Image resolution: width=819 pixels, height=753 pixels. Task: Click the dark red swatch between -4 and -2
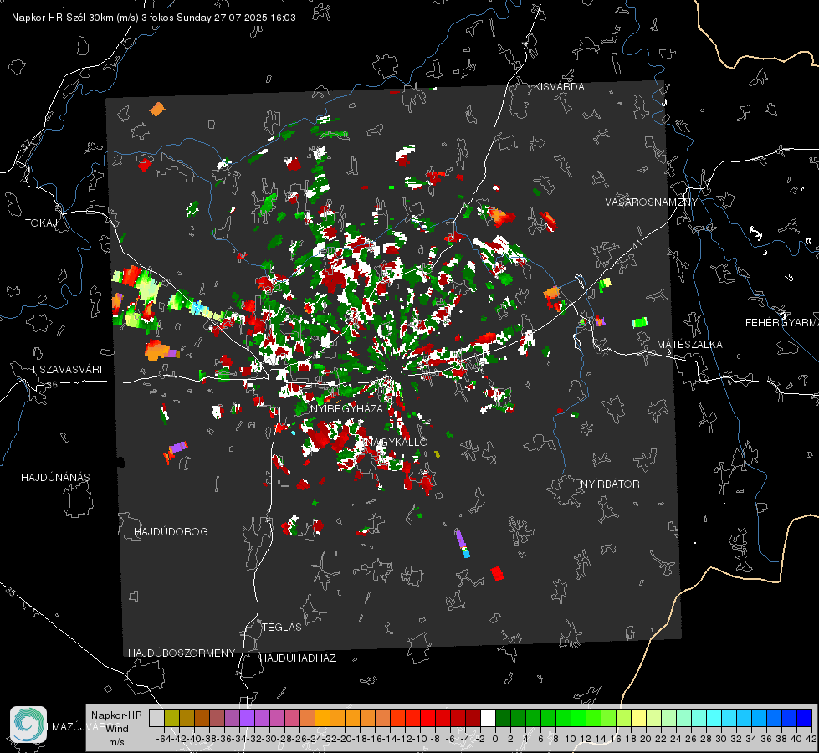(x=473, y=718)
